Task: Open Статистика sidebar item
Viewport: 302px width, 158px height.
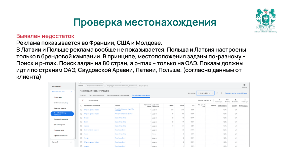Action: pyautogui.click(x=58, y=97)
